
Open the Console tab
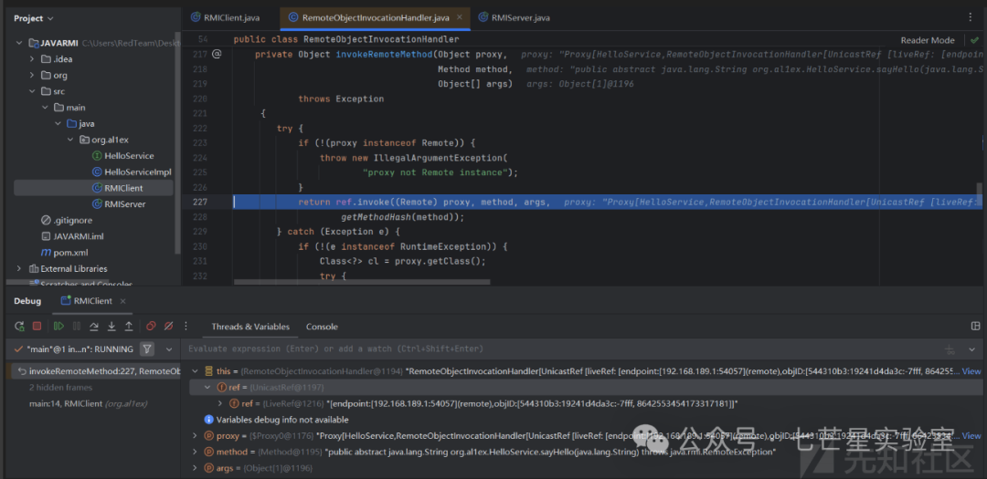point(322,327)
